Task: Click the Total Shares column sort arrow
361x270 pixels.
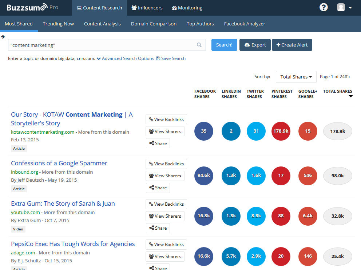Action: [351, 96]
